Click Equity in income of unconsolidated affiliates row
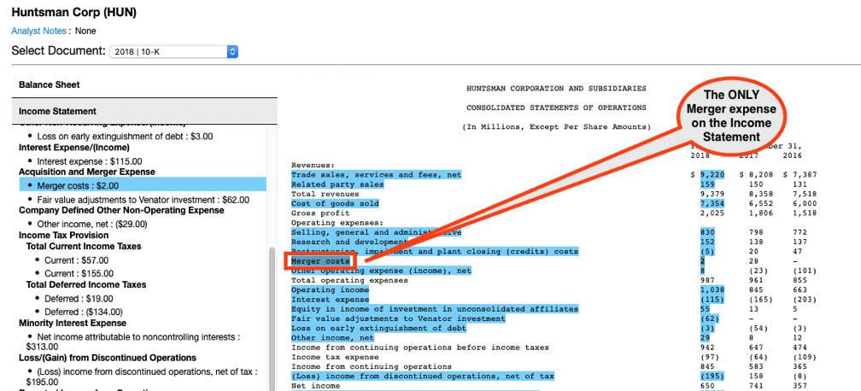 click(x=434, y=309)
